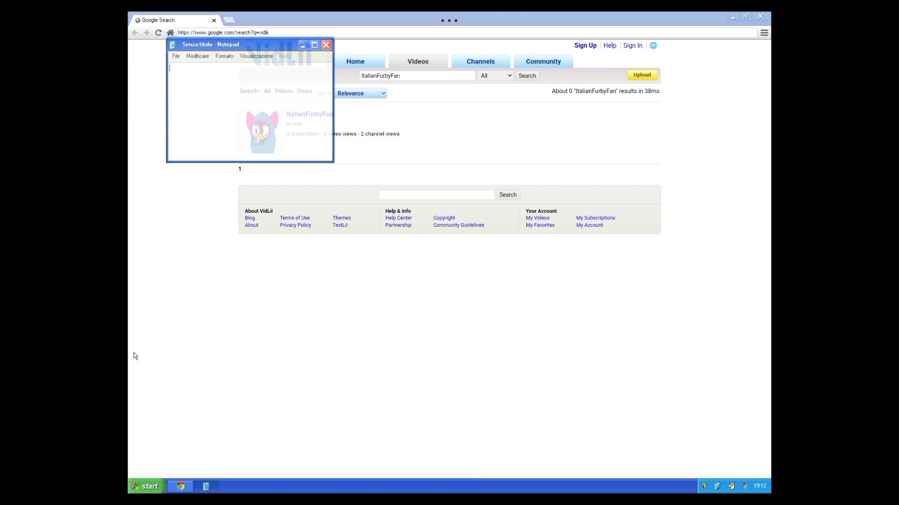
Task: Click the Sign In link
Action: pos(633,45)
